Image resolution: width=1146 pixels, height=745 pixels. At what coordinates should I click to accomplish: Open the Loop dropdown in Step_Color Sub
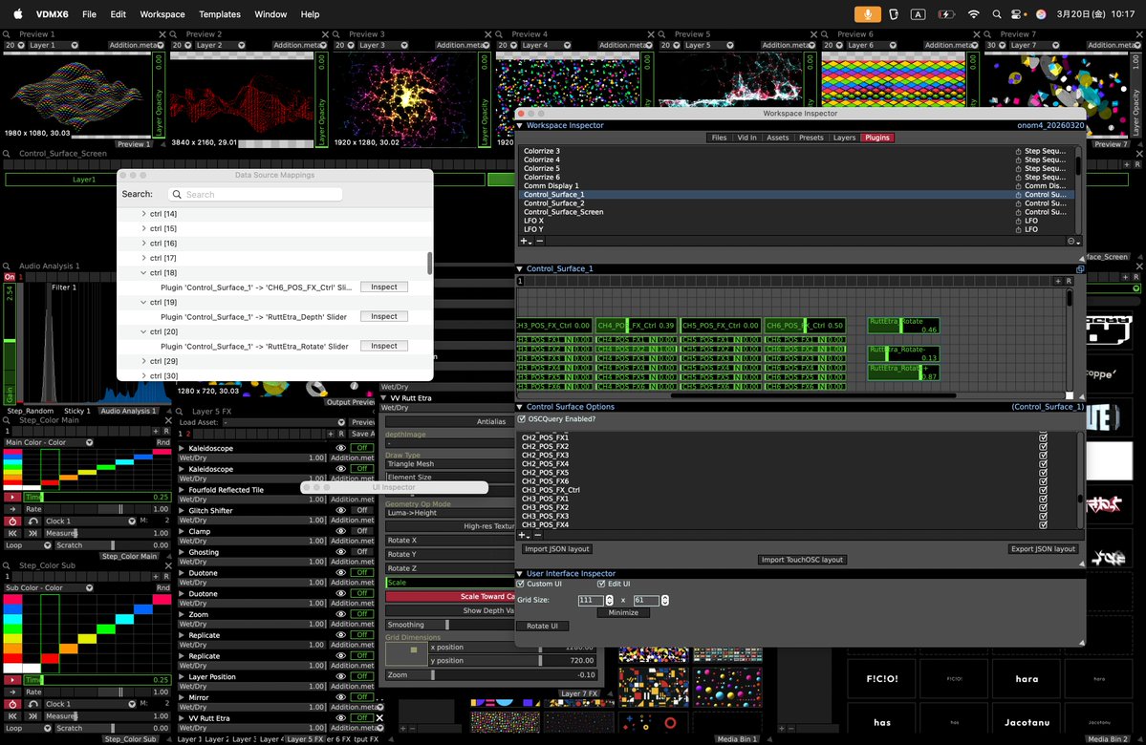click(28, 728)
